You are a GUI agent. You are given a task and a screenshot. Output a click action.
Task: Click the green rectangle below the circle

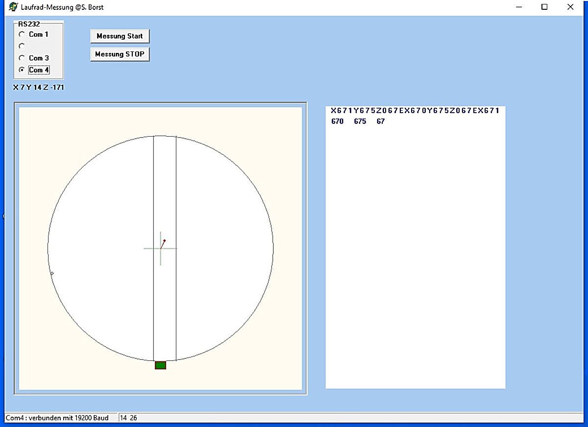point(160,365)
